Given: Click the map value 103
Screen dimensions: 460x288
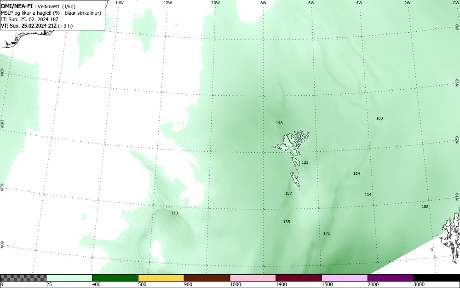Looking at the screenshot, I should 379,118.
